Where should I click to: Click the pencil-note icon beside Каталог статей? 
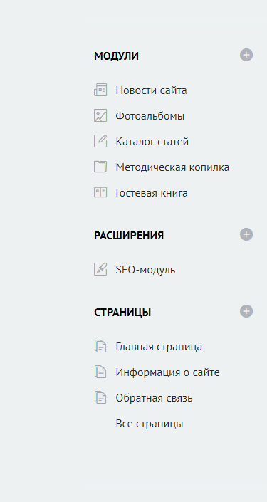coord(100,141)
